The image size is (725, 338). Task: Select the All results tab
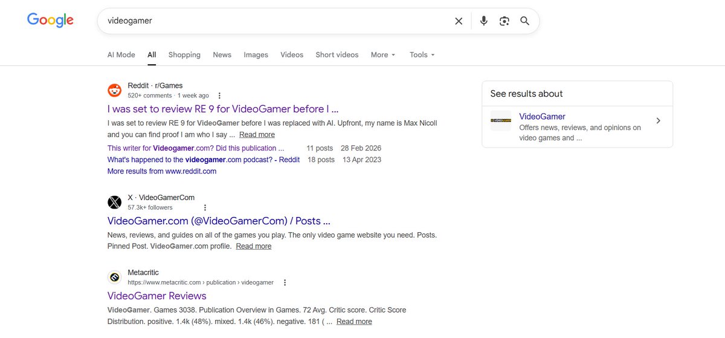[152, 54]
